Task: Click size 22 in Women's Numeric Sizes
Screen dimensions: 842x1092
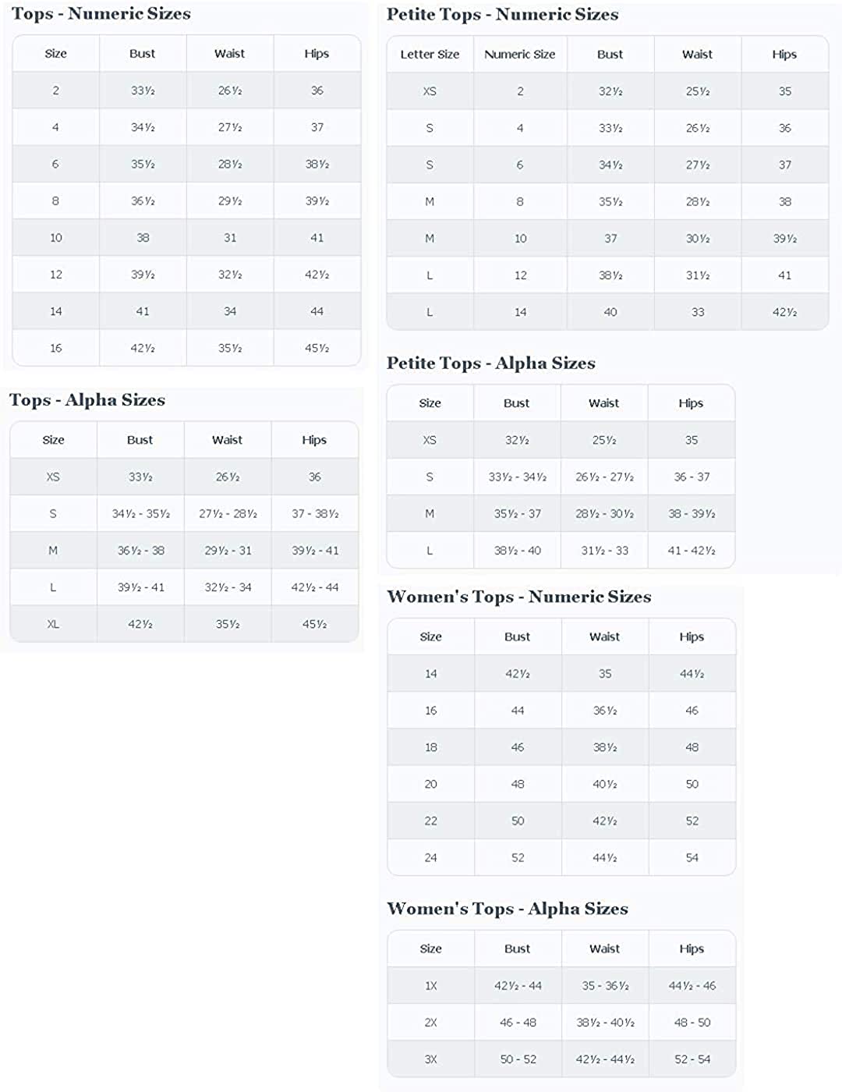Action: pos(431,821)
